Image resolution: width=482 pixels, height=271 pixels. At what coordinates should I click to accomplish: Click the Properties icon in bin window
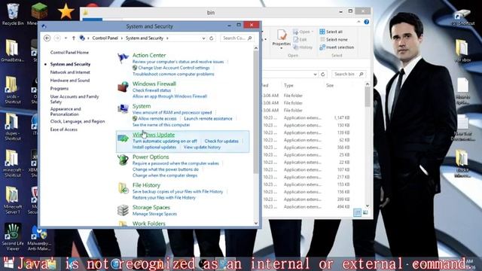(281, 38)
